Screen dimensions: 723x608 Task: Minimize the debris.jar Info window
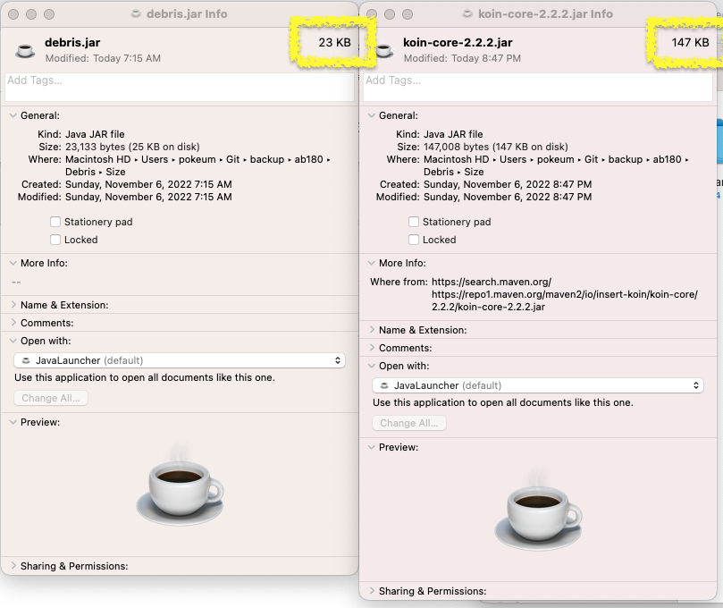click(x=31, y=14)
